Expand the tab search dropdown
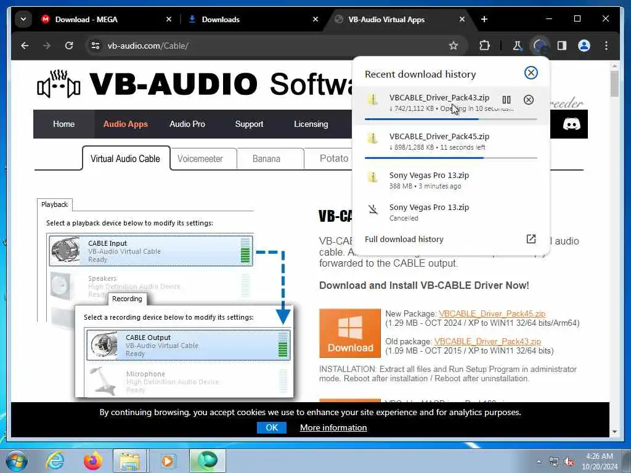The image size is (631, 473). (23, 19)
